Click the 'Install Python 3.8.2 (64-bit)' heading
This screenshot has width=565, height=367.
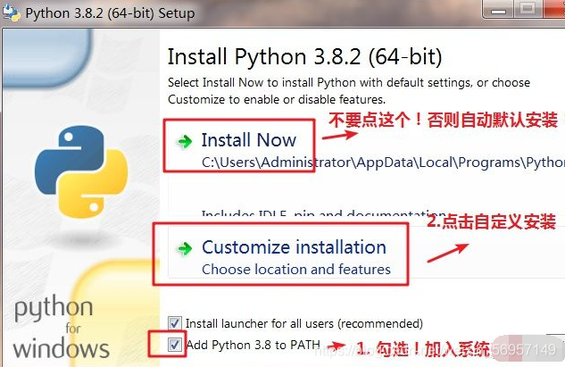(x=305, y=56)
